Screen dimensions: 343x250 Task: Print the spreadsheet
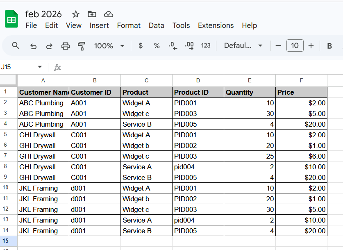point(66,46)
